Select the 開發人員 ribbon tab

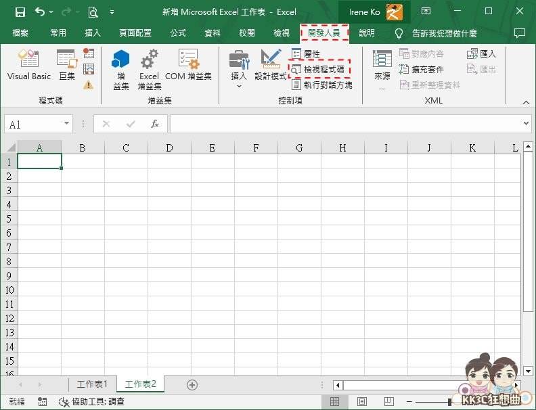click(x=324, y=32)
